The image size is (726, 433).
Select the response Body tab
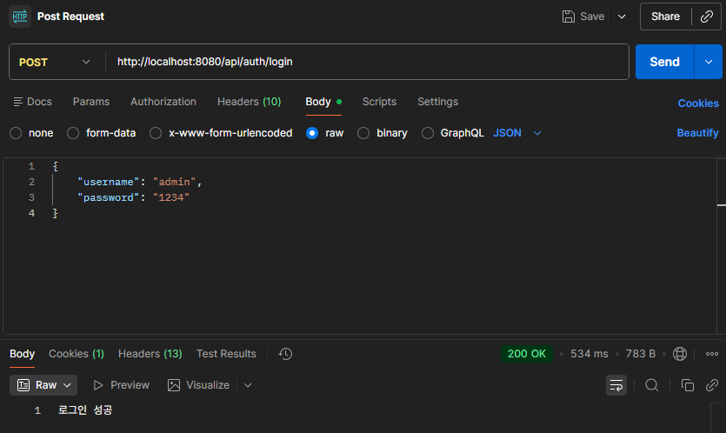pyautogui.click(x=23, y=354)
